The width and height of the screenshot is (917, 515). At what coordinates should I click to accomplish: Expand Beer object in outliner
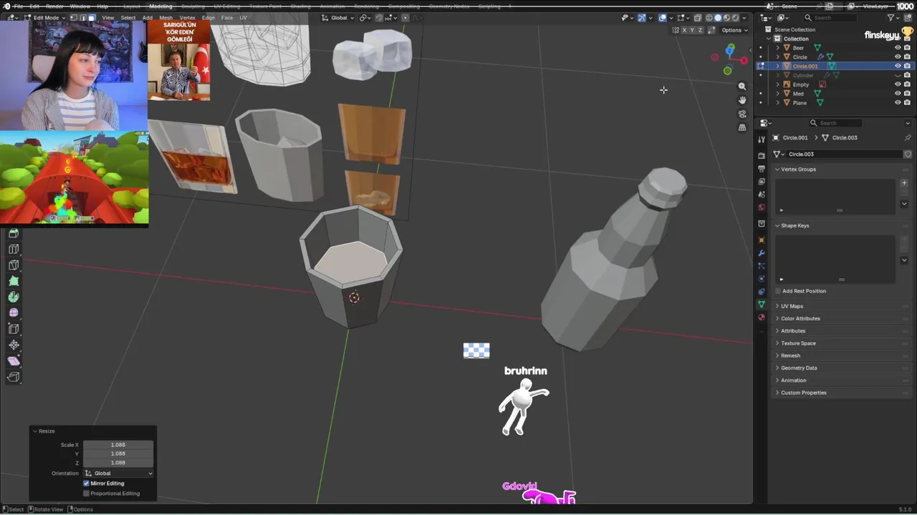(778, 48)
